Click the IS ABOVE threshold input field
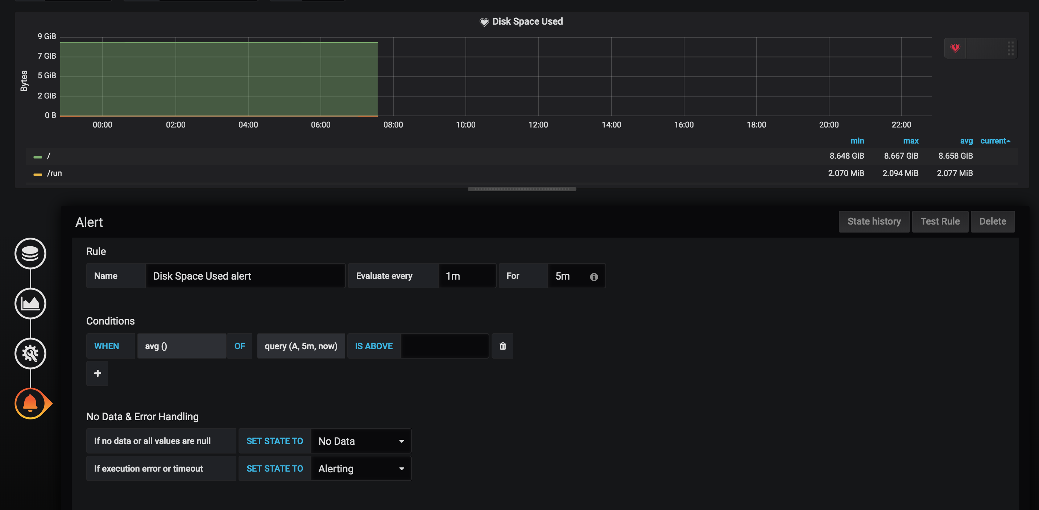1039x510 pixels. click(x=444, y=346)
